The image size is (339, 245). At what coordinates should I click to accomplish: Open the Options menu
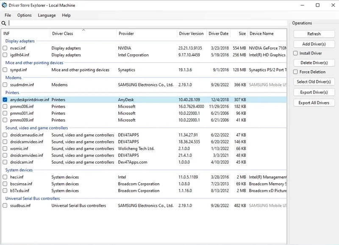pyautogui.click(x=24, y=15)
